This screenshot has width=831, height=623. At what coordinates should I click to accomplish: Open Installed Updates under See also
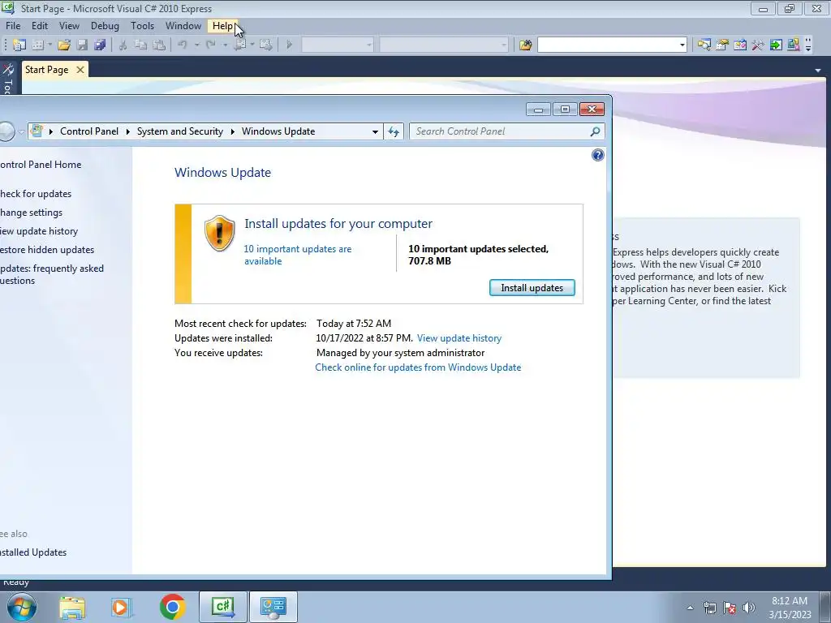[x=33, y=552]
